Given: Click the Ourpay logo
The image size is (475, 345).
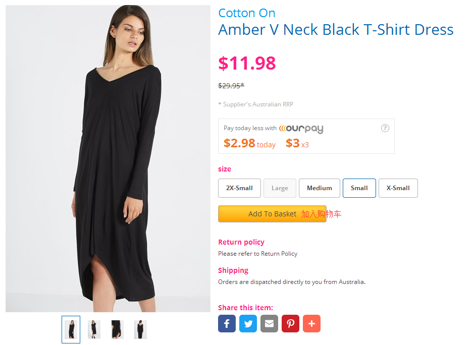Looking at the screenshot, I should pos(301,129).
